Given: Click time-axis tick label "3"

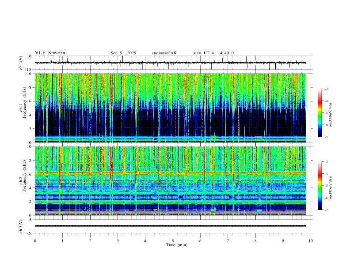Looking at the screenshot, I should (118, 241).
